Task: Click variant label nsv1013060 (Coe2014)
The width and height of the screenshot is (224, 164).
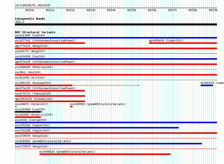Action: 30,35
